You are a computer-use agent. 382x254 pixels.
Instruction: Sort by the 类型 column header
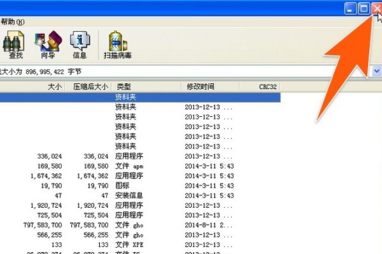tap(146, 87)
